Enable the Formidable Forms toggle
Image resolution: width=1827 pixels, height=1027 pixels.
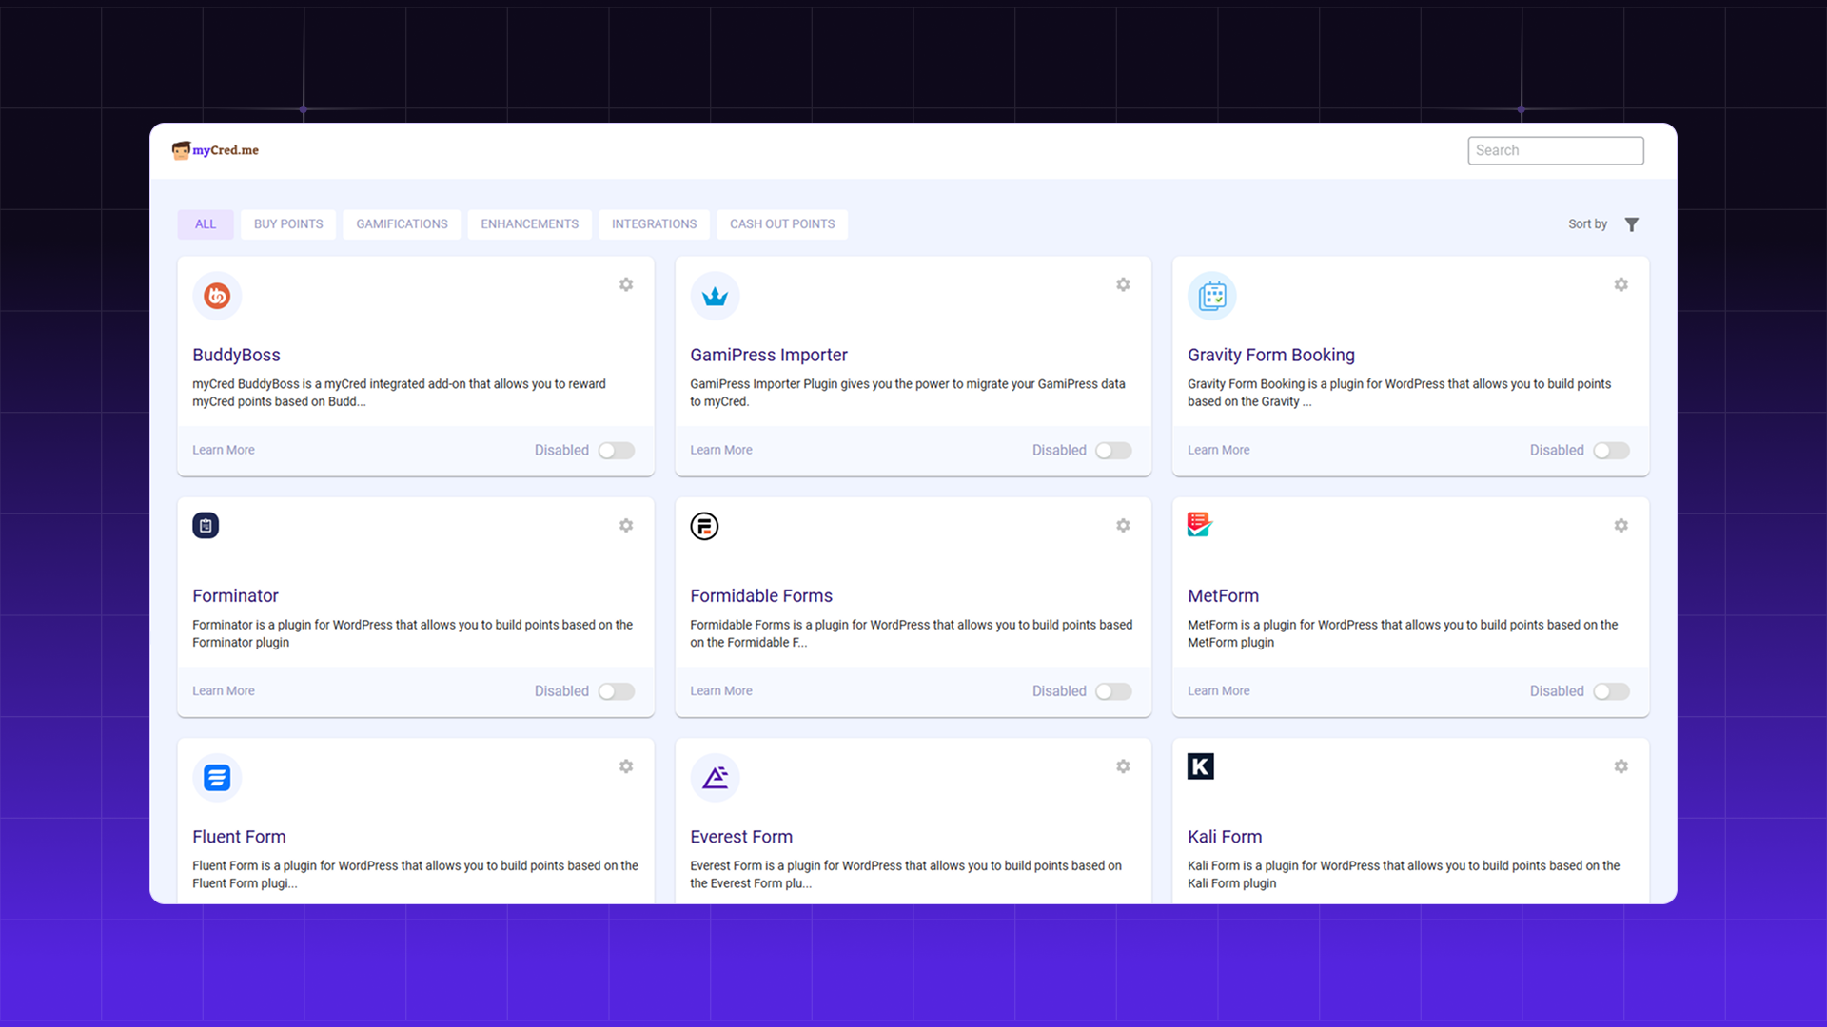[1113, 691]
